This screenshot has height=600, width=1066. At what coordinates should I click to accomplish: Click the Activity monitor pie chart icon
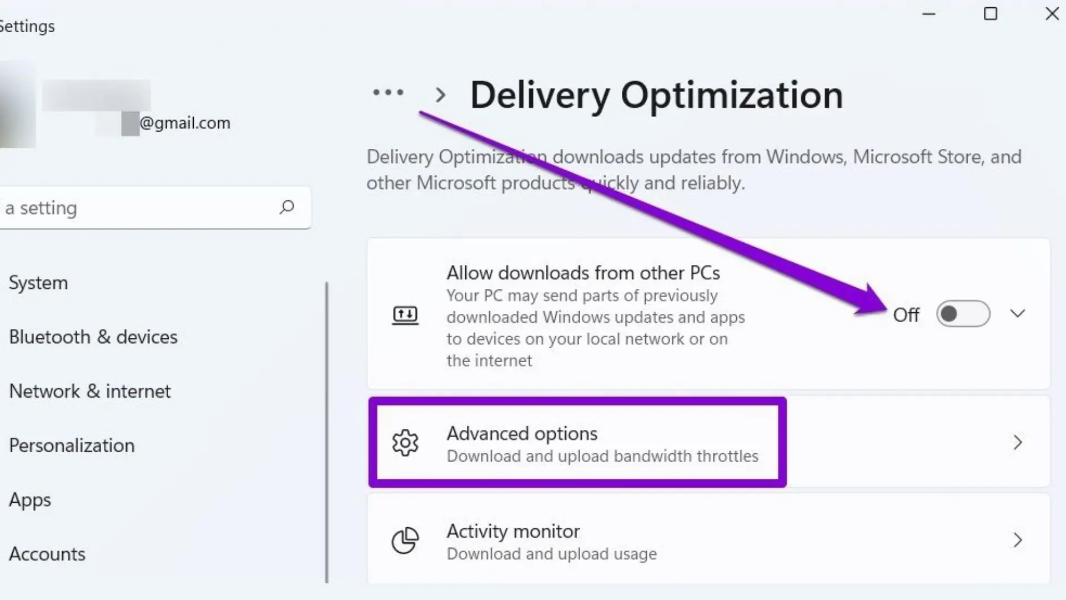[405, 541]
